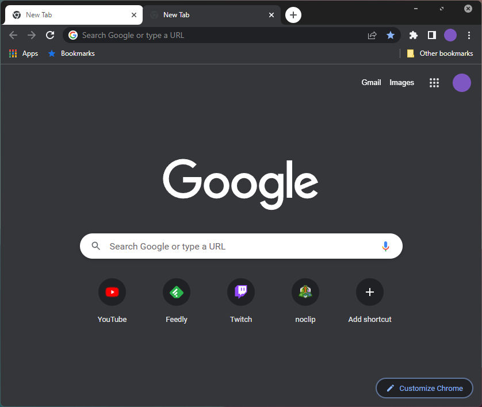The image size is (482, 407).
Task: Open the Feedly shortcut
Action: click(177, 301)
